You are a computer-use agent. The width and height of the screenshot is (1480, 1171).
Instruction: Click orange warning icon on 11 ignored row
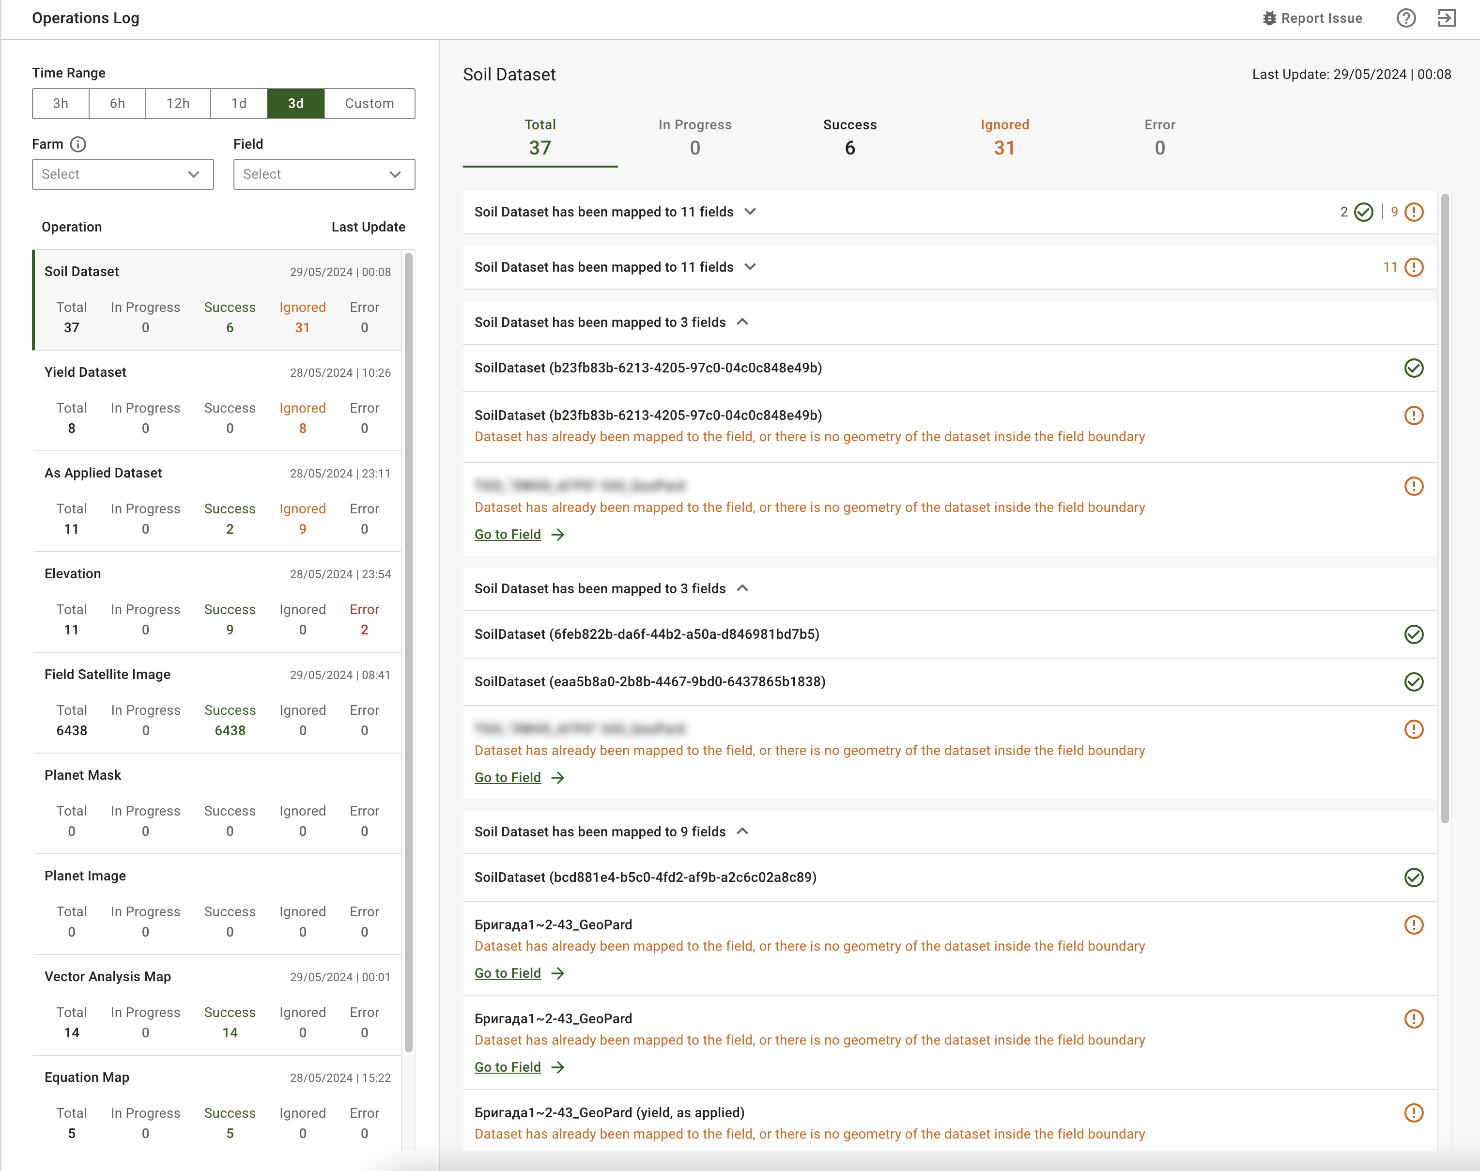pyautogui.click(x=1414, y=267)
